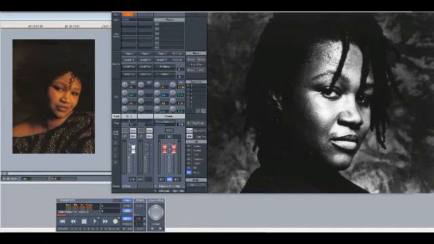Click the black-and-white portrait photo

coord(321,102)
